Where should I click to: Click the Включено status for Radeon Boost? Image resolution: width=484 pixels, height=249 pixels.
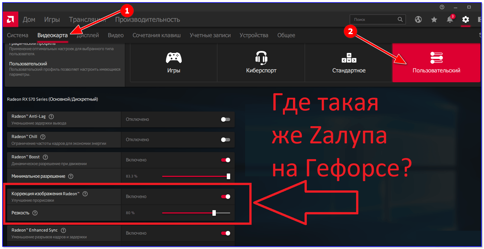pyautogui.click(x=136, y=160)
